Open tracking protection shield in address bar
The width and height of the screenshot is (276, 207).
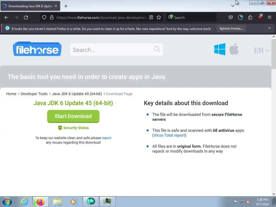44,18
